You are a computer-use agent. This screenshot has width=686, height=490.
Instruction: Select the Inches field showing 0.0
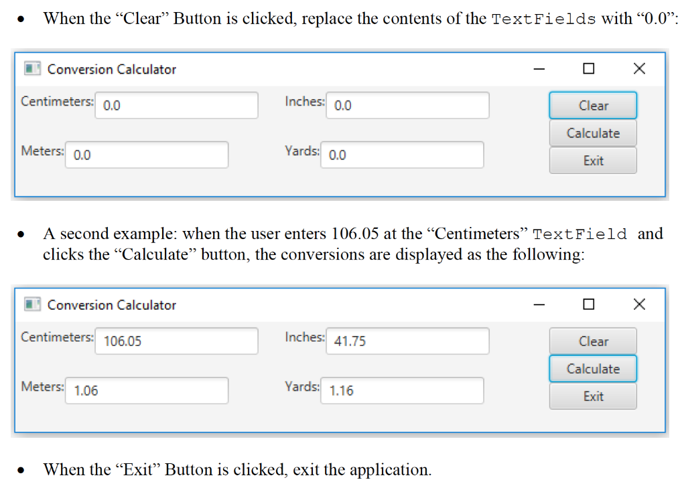click(407, 105)
